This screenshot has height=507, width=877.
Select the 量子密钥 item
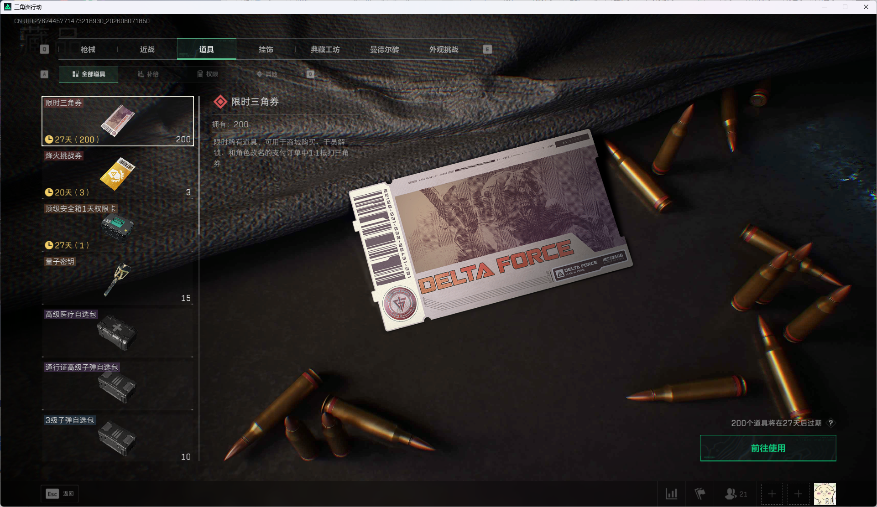pos(118,280)
